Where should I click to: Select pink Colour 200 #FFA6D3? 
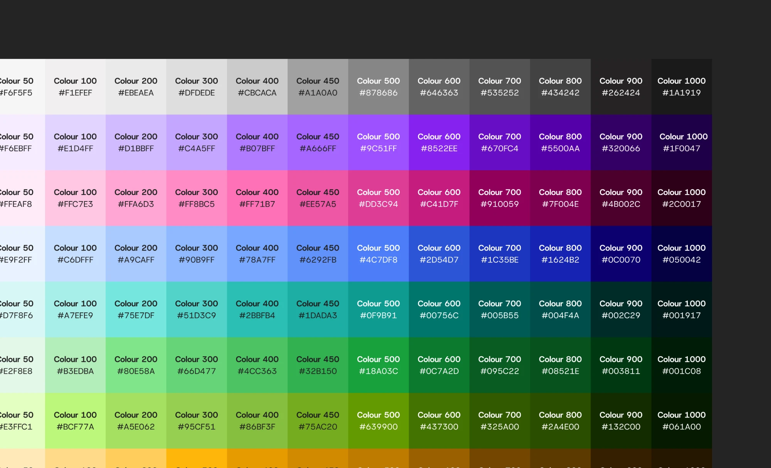click(136, 198)
